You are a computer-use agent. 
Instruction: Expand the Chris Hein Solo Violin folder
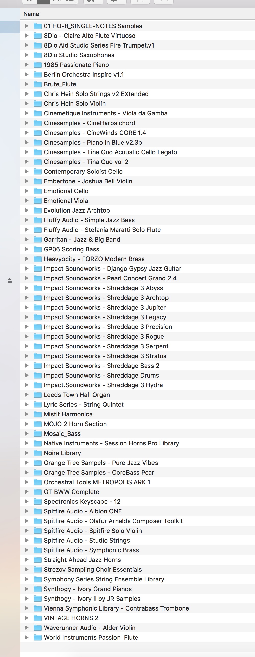26,103
